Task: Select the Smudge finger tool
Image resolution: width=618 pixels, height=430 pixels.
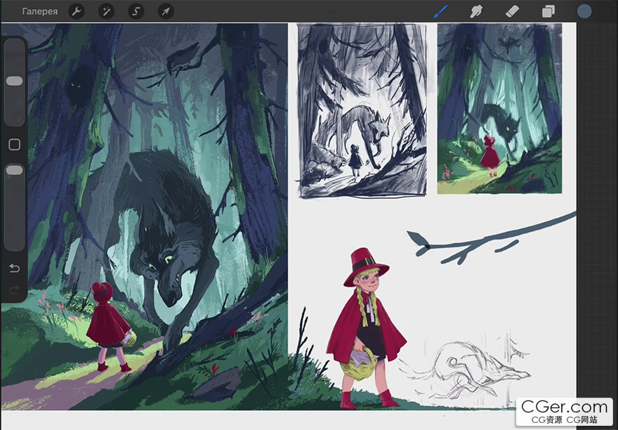Action: [476, 11]
